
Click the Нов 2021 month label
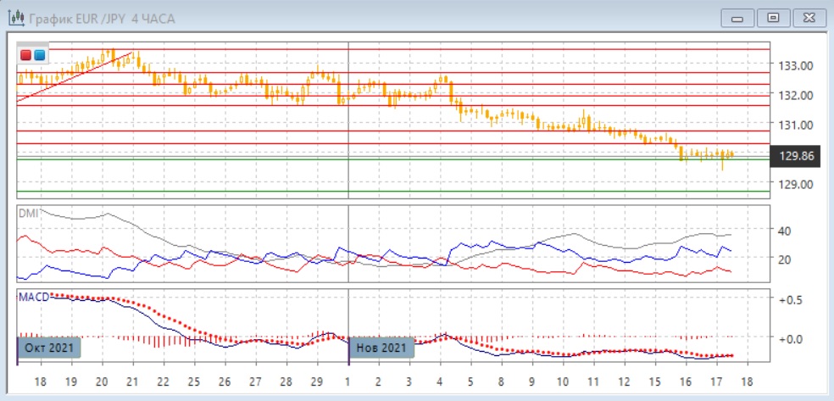[x=381, y=348]
